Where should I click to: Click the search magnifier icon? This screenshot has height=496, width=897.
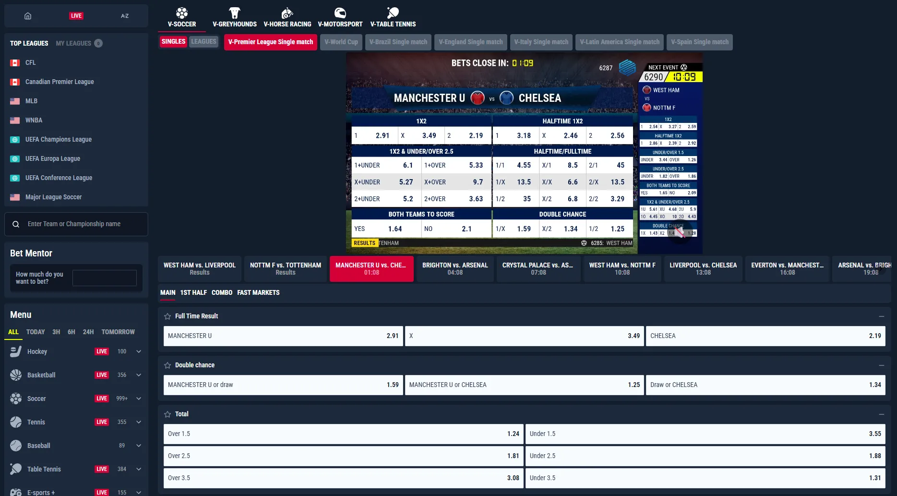click(16, 224)
